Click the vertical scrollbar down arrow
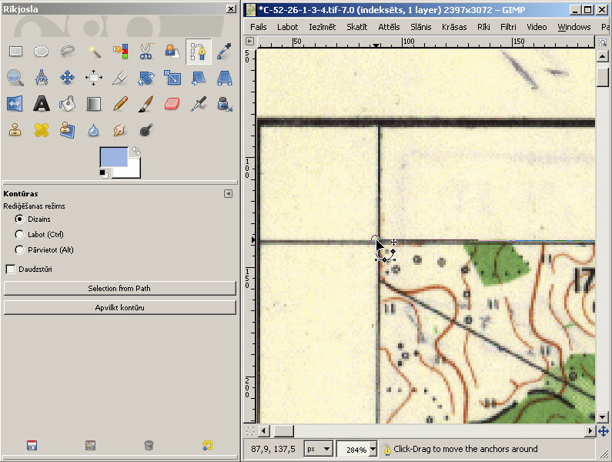Image resolution: width=612 pixels, height=462 pixels. pyautogui.click(x=602, y=417)
